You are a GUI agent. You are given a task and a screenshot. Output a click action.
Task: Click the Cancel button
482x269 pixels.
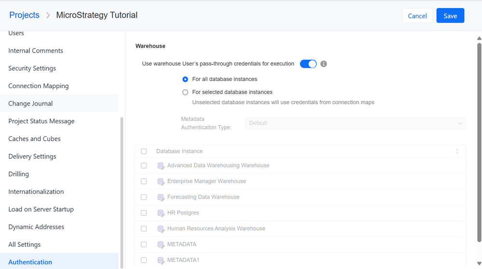[x=417, y=16]
